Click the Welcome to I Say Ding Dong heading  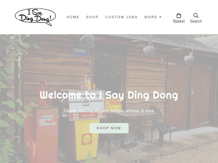click(109, 95)
